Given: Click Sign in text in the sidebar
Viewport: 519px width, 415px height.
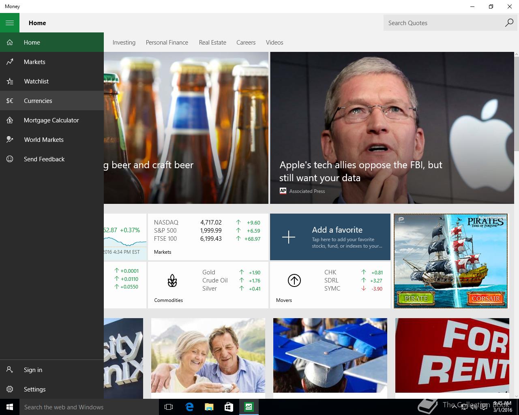Looking at the screenshot, I should tap(33, 370).
